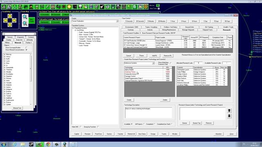Switch to the Mining/Maintenance tab
The image size is (262, 147).
(x=169, y=30)
